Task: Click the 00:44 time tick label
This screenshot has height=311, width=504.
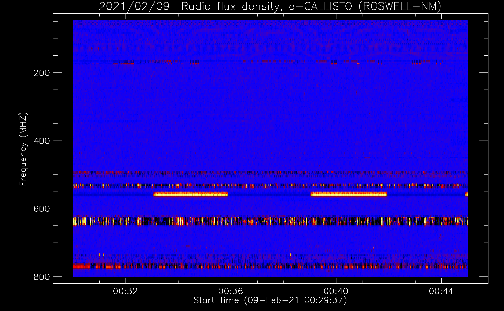Action: 441,291
